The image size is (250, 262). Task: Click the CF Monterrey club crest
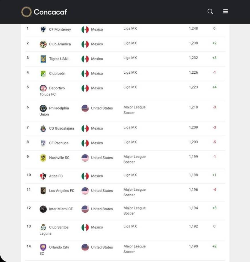43,29
